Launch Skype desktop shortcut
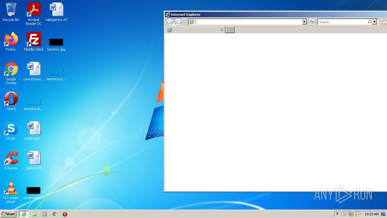Screen dimensions: 387x218 coord(11,131)
